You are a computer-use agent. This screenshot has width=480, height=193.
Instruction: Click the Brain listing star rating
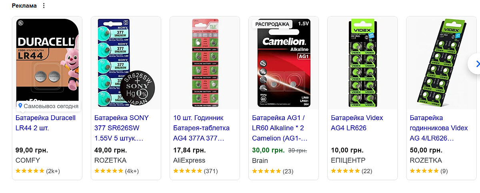click(x=266, y=171)
